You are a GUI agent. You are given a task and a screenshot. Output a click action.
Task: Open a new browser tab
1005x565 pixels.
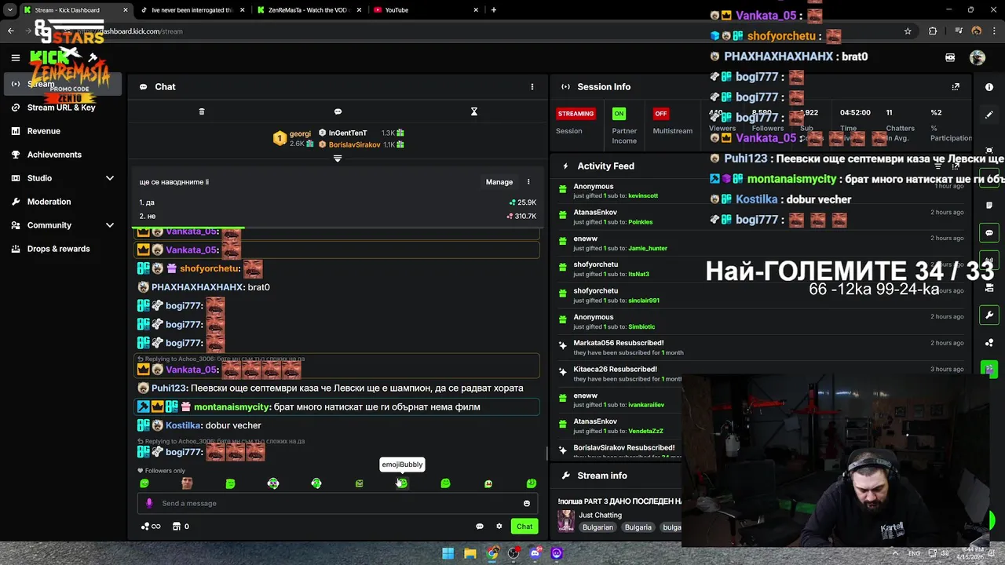493,10
